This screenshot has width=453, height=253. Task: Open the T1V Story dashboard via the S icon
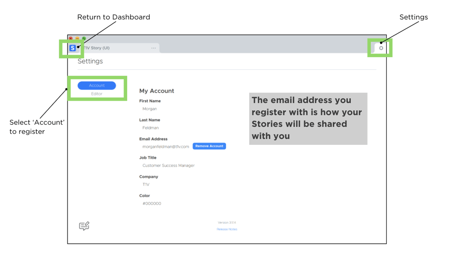(73, 48)
